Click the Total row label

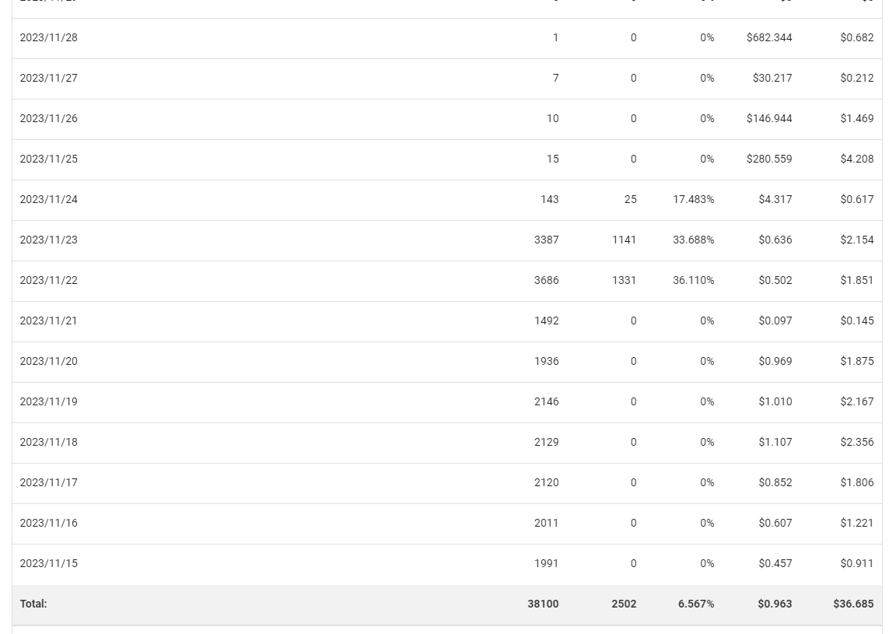pos(33,604)
